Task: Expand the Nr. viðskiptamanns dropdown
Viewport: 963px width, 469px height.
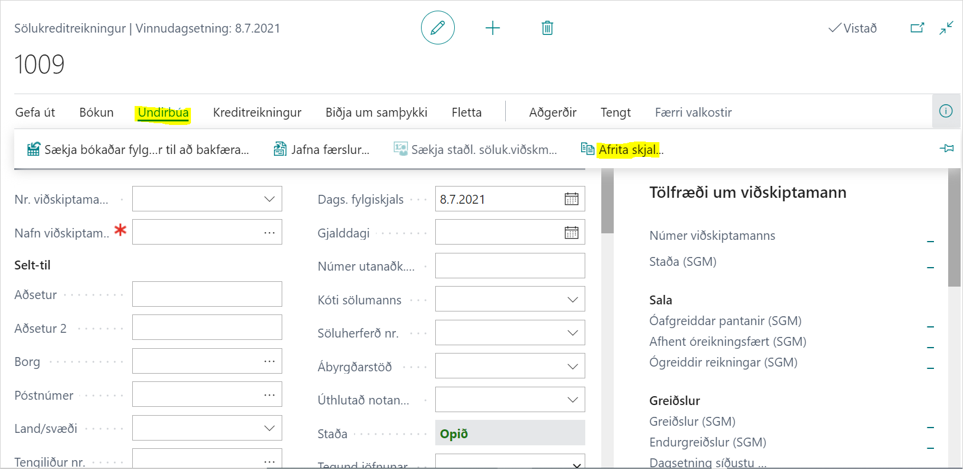Action: click(269, 200)
